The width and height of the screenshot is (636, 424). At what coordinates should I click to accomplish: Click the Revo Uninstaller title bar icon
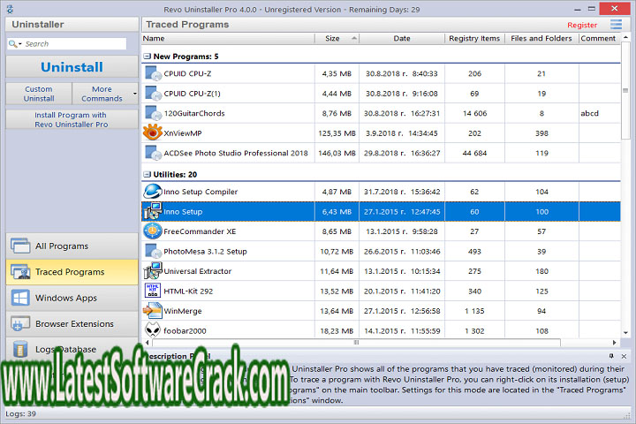pos(10,9)
